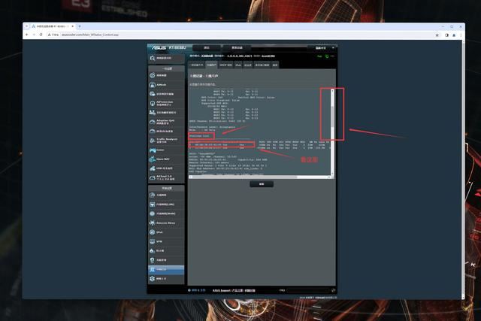481x321 pixels.
Task: Switch to the DHCP tab
Action: pos(225,65)
